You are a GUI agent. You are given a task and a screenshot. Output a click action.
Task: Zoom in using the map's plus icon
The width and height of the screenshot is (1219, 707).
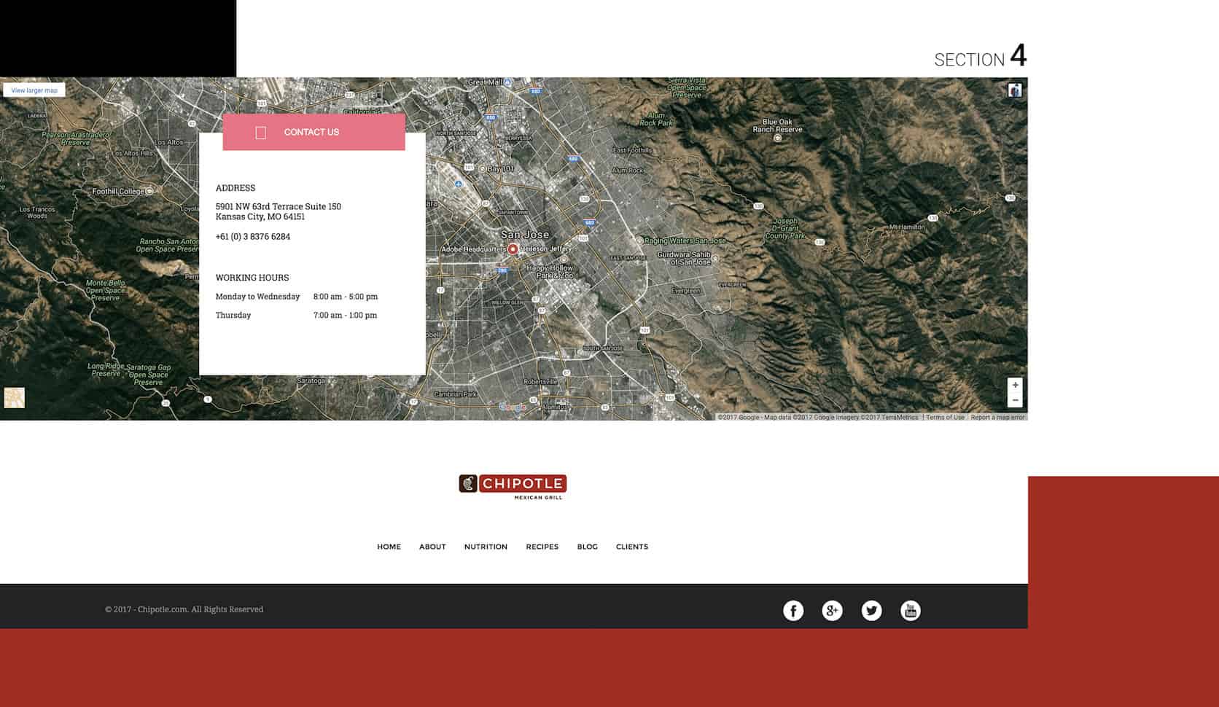(1016, 385)
